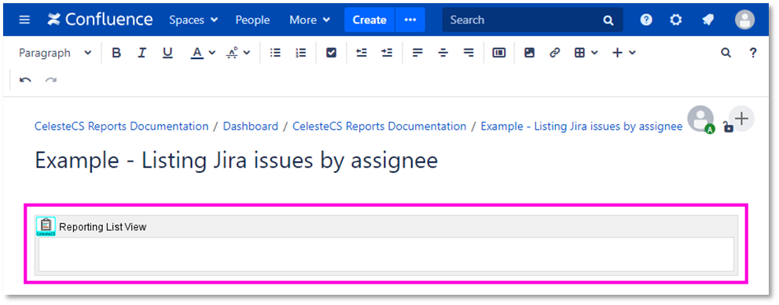
Task: Expand the table options dropdown arrow
Action: coord(594,53)
